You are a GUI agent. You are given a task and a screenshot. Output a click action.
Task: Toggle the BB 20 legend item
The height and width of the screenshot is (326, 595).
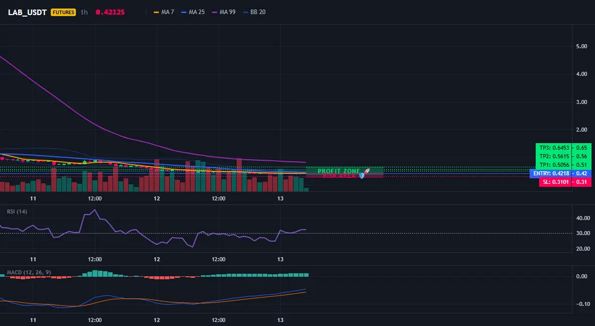pos(254,12)
